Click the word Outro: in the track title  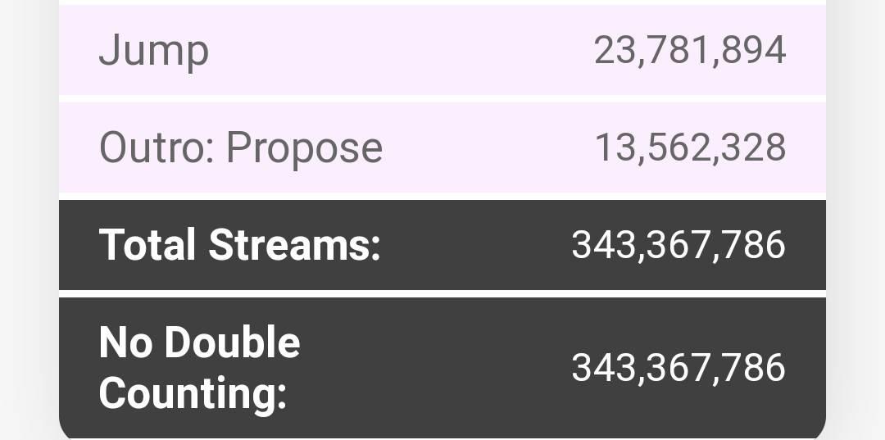157,147
